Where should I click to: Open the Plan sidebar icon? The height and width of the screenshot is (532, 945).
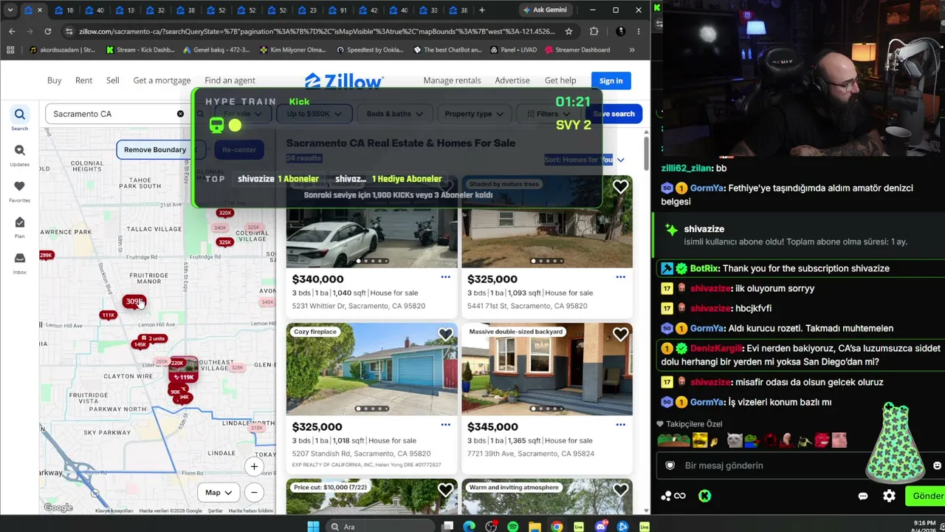click(x=19, y=227)
